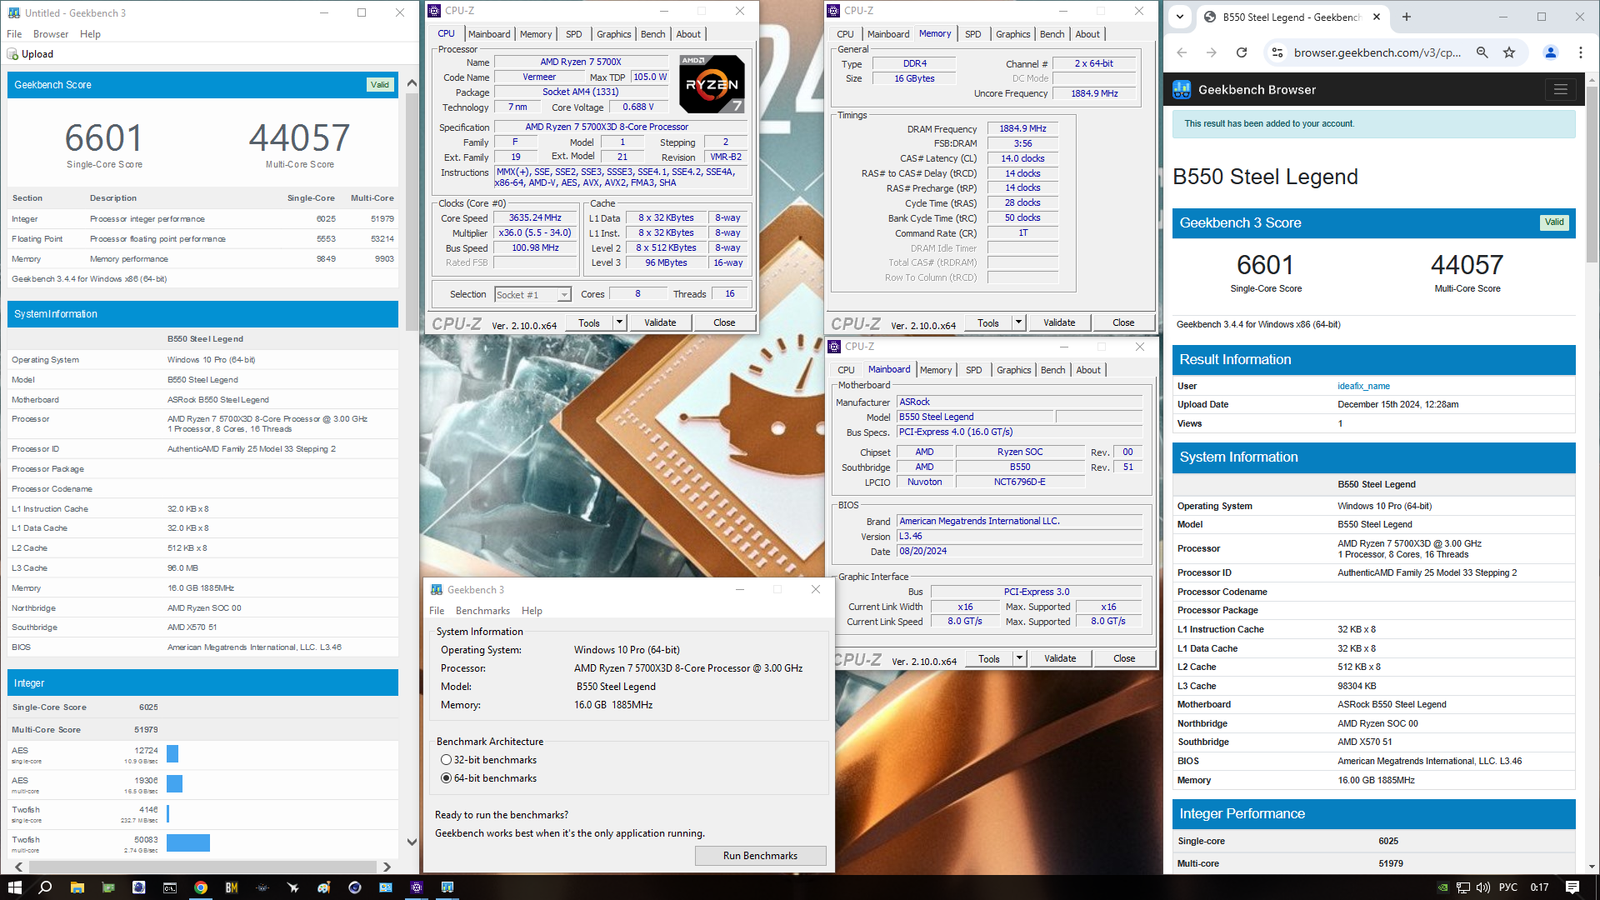Close the B550 Steel Legend tab
The height and width of the screenshot is (900, 1600).
pyautogui.click(x=1377, y=17)
